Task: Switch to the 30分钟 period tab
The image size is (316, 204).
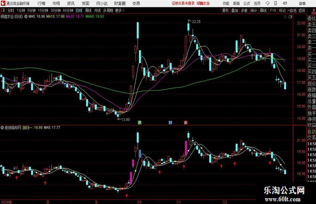Action: point(56,10)
